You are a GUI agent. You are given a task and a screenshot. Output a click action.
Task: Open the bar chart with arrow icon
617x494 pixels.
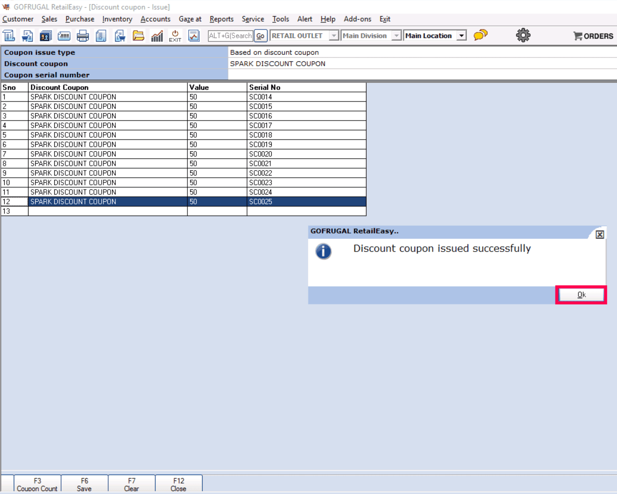[x=157, y=36]
